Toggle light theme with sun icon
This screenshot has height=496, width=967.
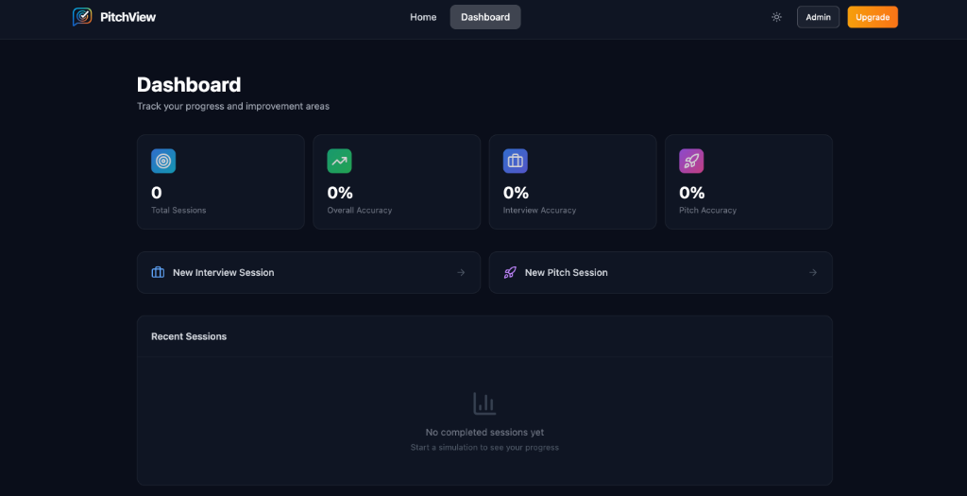coord(777,17)
